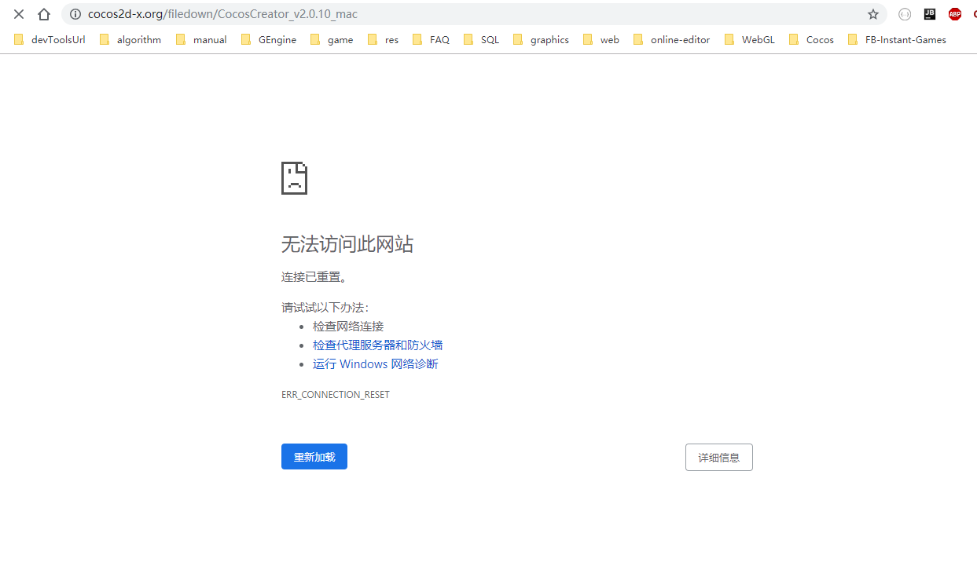Open the Cocos bookmark folder

coord(811,39)
